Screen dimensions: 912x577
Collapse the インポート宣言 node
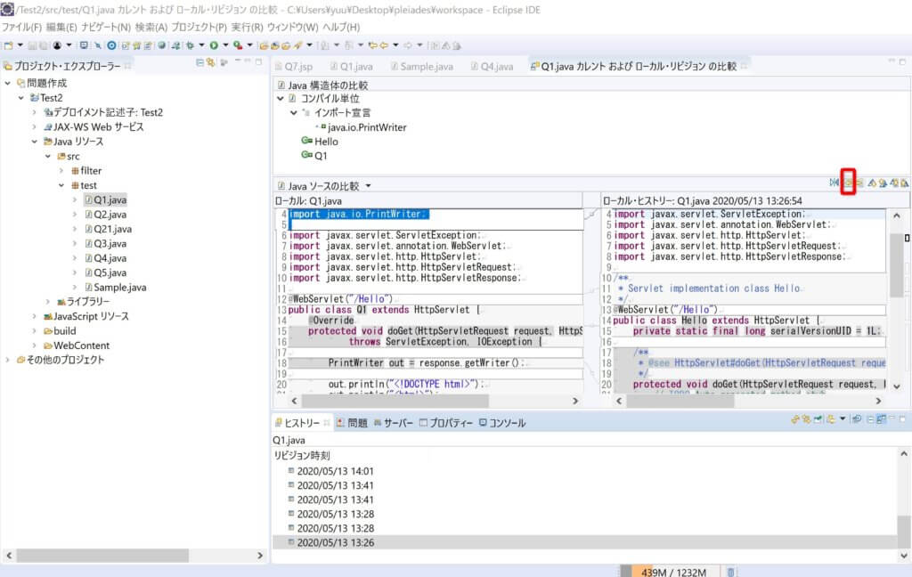294,113
